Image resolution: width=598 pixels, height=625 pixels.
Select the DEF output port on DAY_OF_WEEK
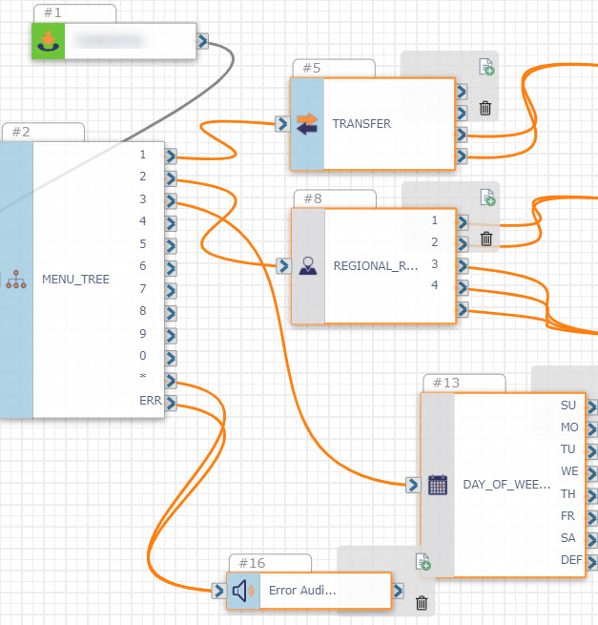point(592,561)
